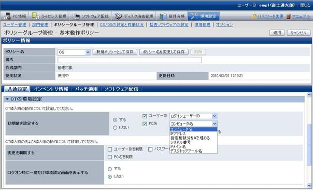The height and width of the screenshot is (190, 313).
Task: Go to 部門管理 submenu
Action: (x=40, y=24)
